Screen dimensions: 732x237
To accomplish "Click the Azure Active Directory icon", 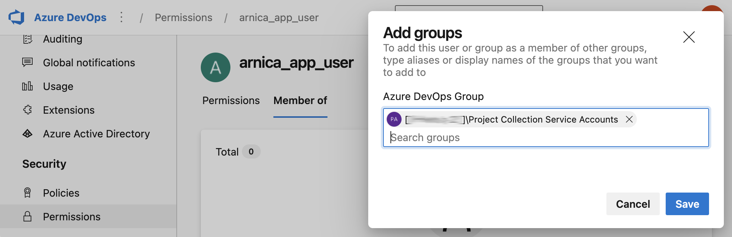I will (27, 134).
